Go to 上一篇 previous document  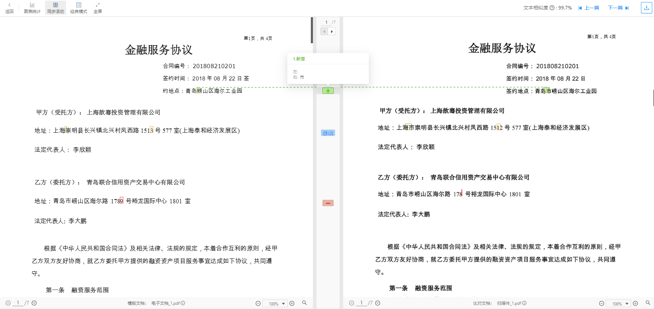click(x=589, y=8)
